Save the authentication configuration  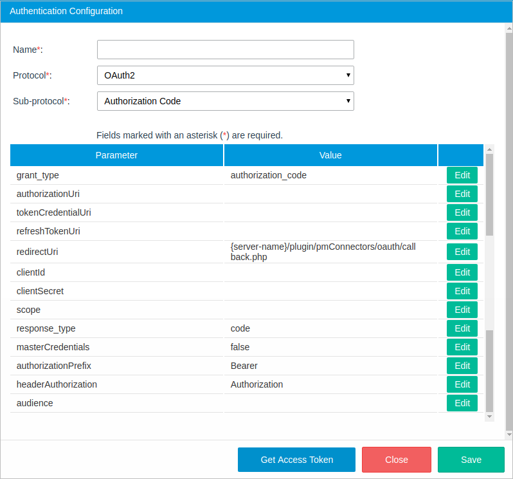point(471,460)
